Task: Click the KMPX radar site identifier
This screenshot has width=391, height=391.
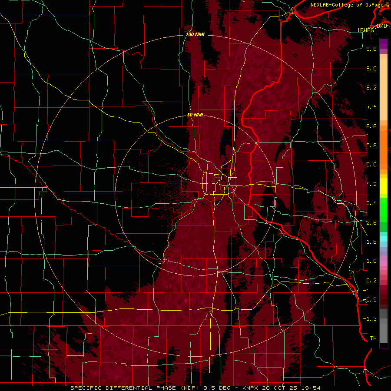Action: pos(251,388)
